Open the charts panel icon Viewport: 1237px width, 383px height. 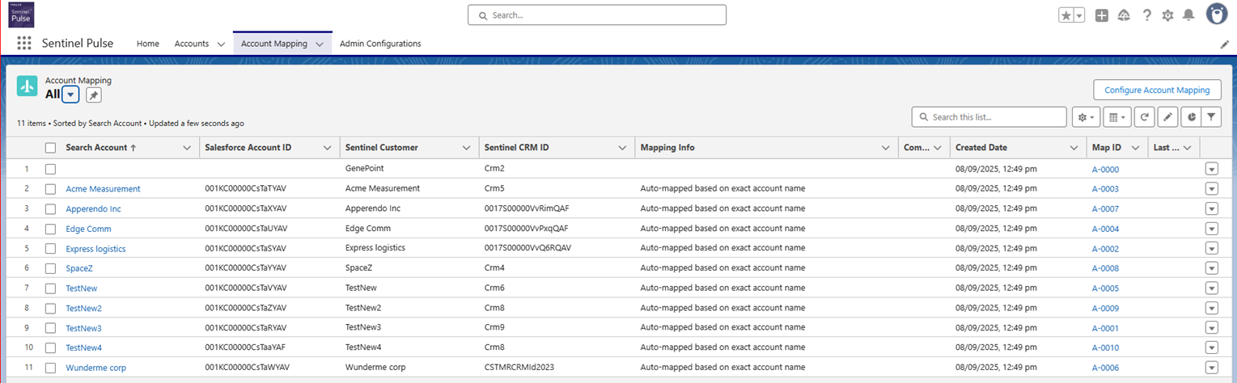[x=1190, y=117]
